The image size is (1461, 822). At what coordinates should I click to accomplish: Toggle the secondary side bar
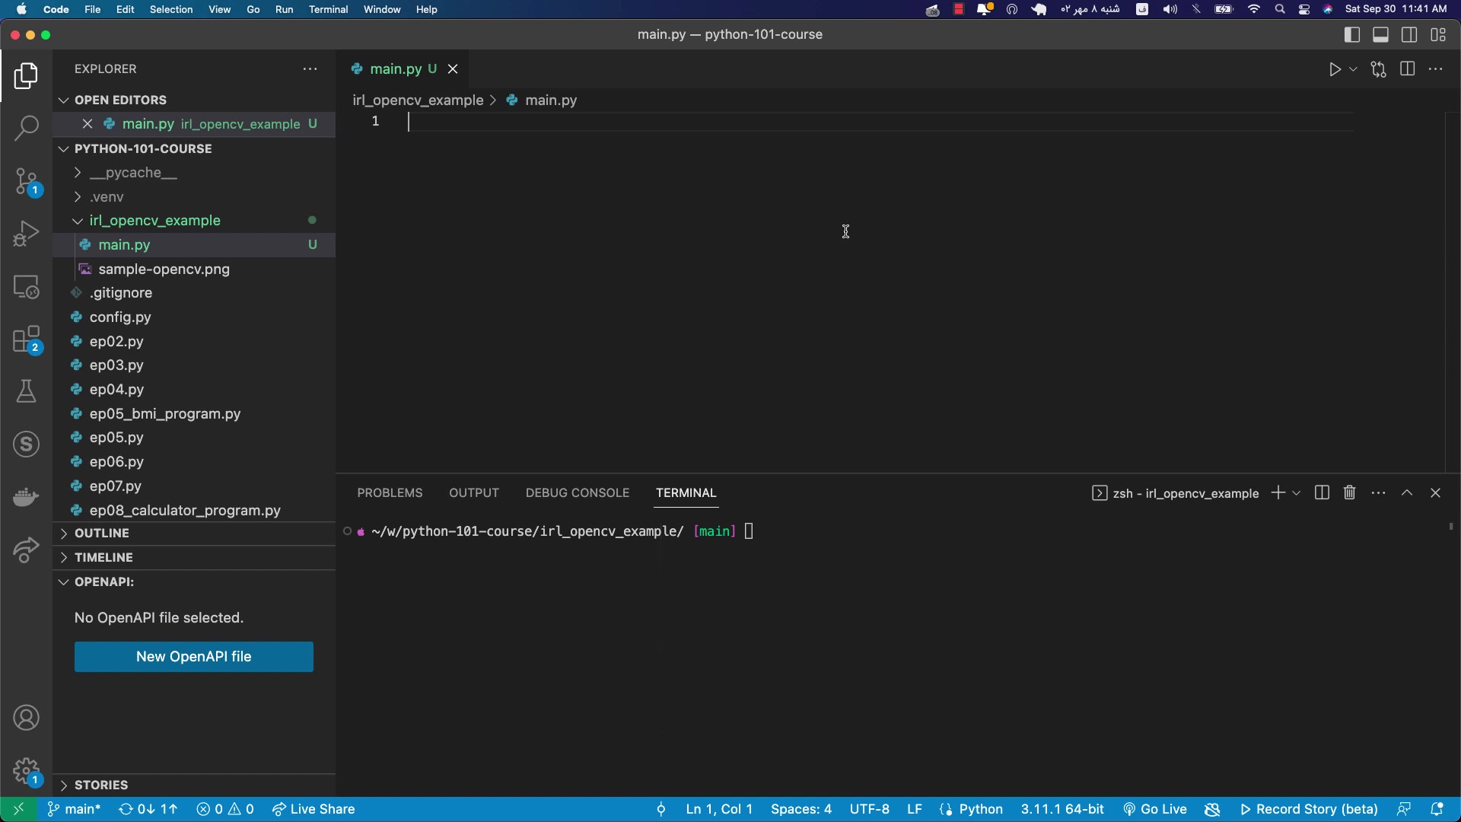[1409, 35]
